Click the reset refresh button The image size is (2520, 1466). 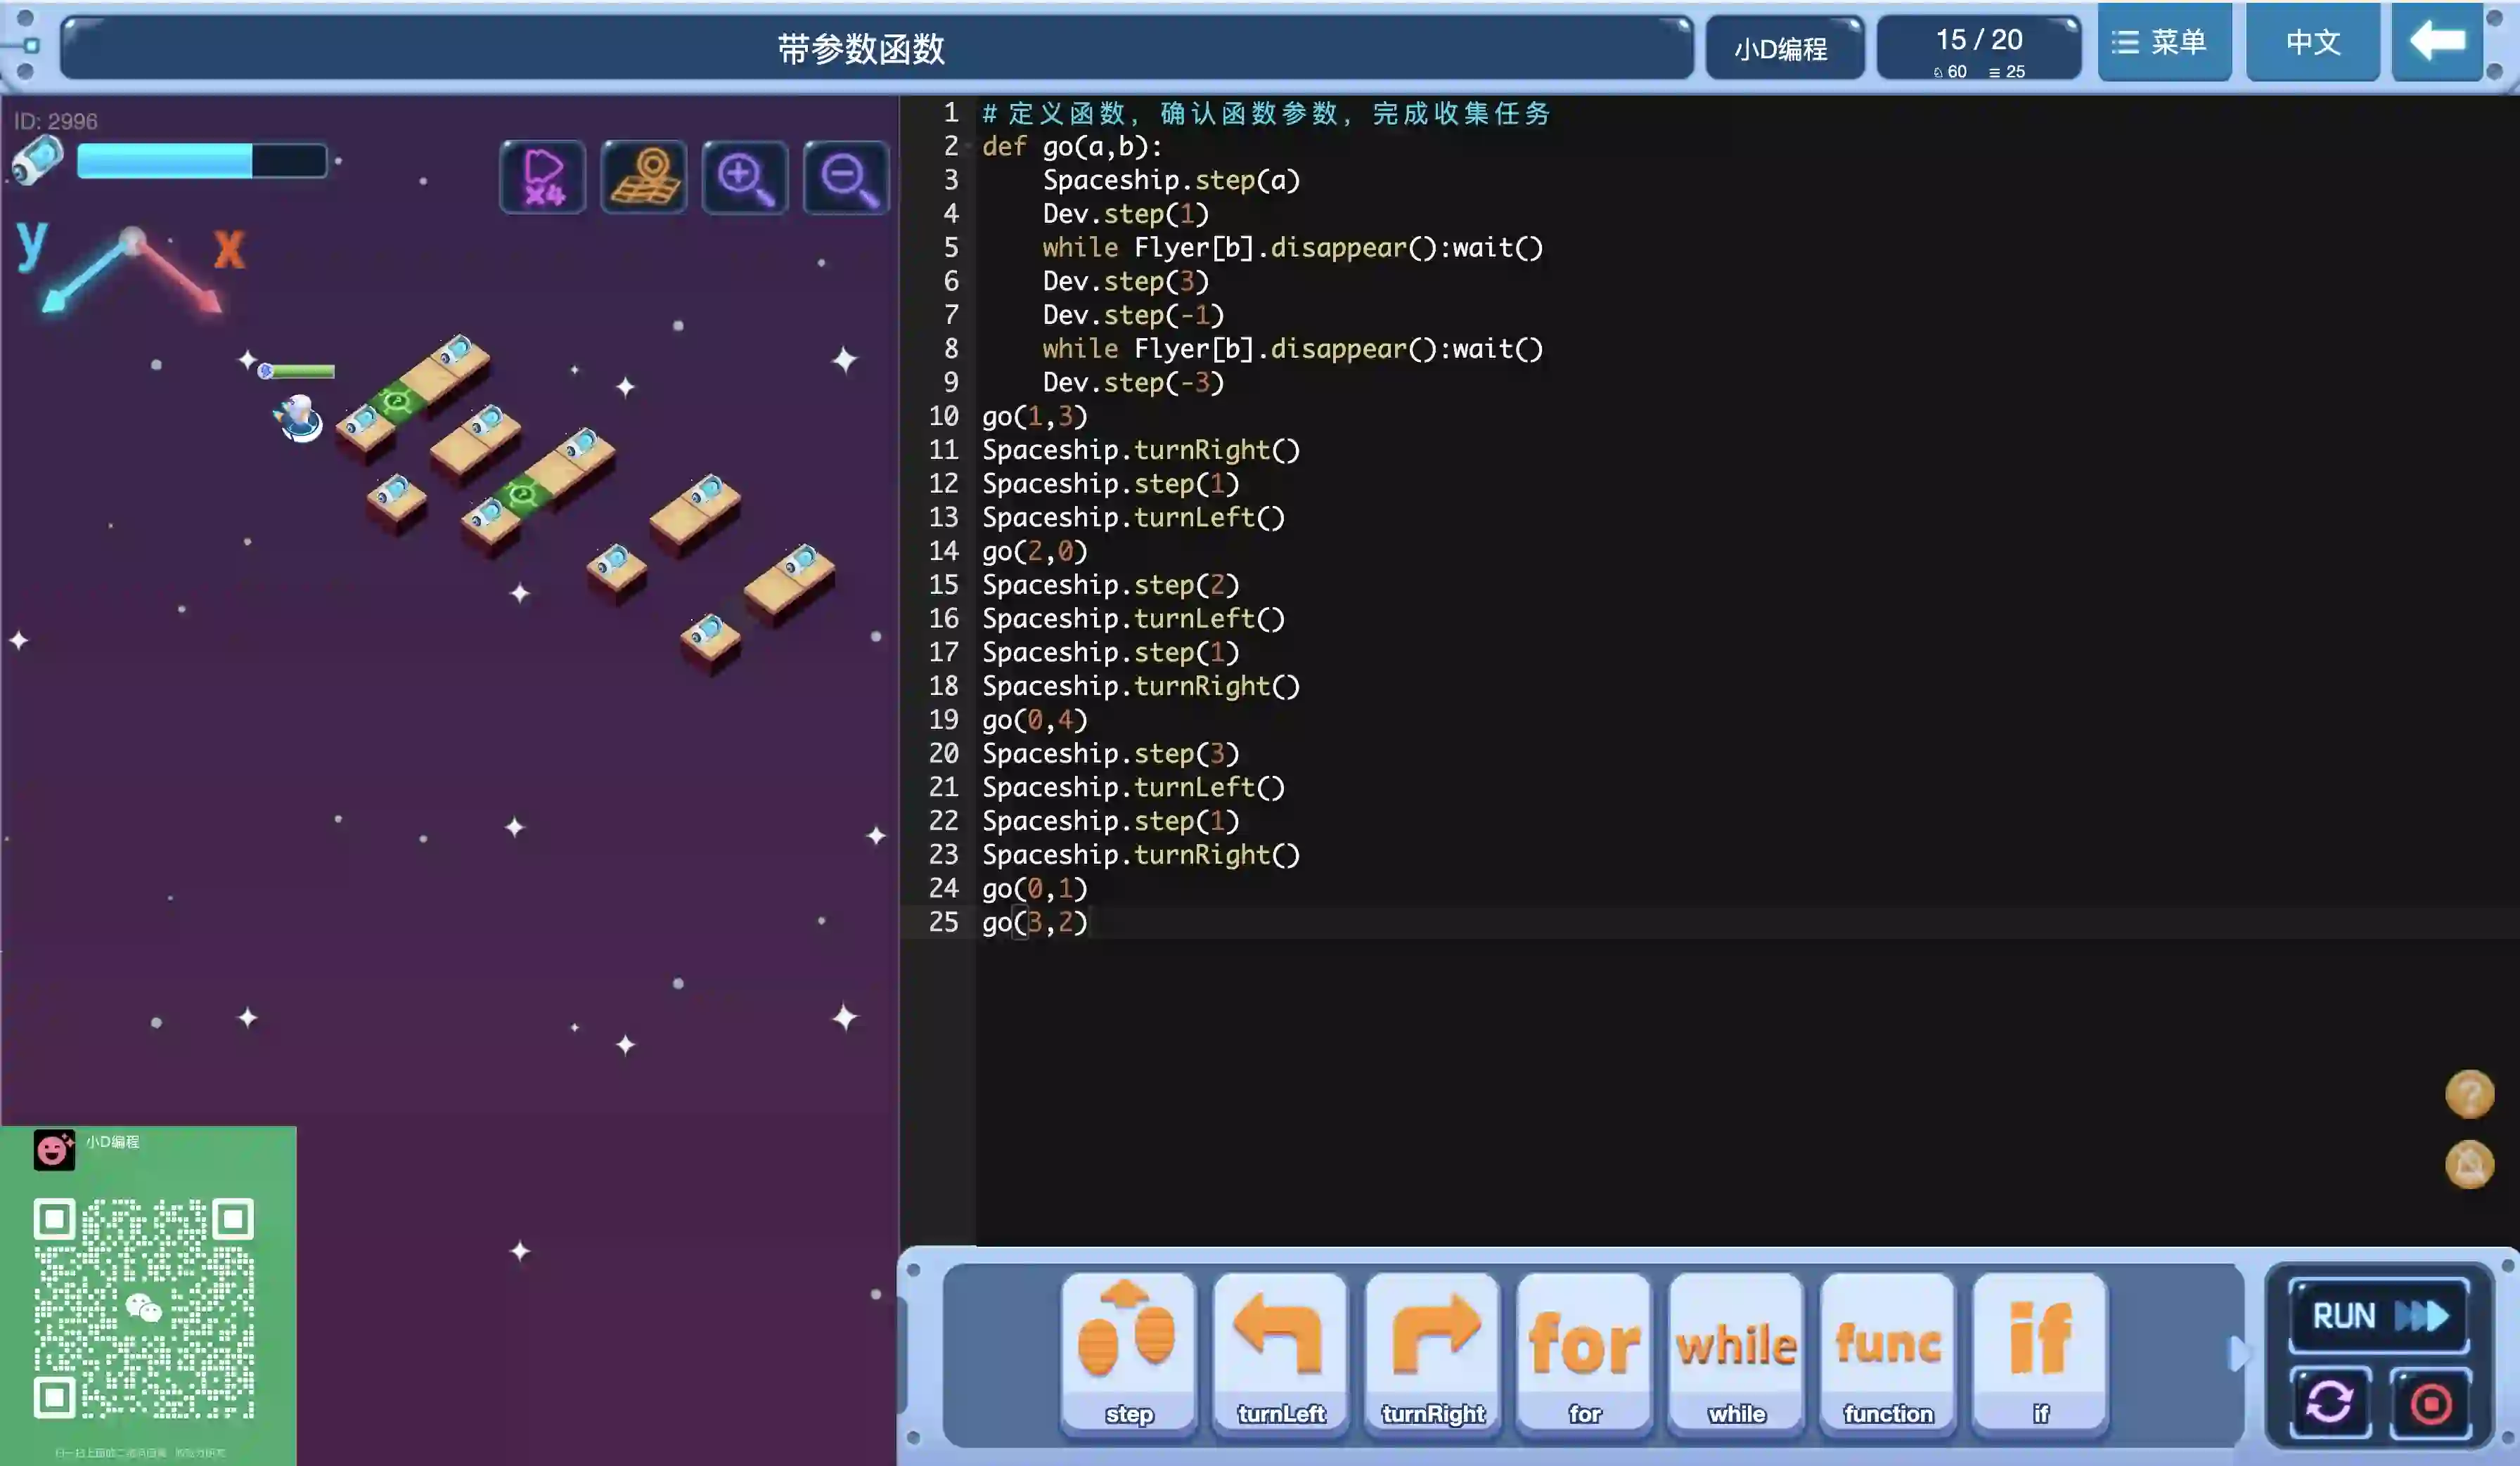[2329, 1403]
